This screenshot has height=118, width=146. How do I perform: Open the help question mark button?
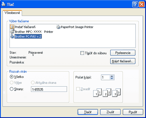135,5
